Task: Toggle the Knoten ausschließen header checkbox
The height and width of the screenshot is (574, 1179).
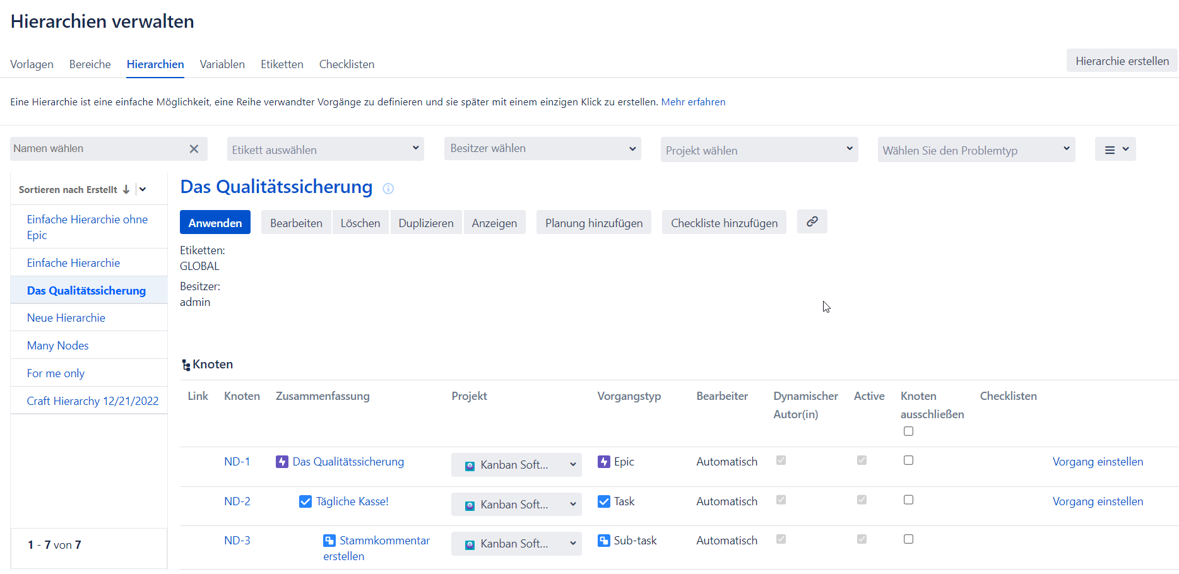Action: (908, 431)
